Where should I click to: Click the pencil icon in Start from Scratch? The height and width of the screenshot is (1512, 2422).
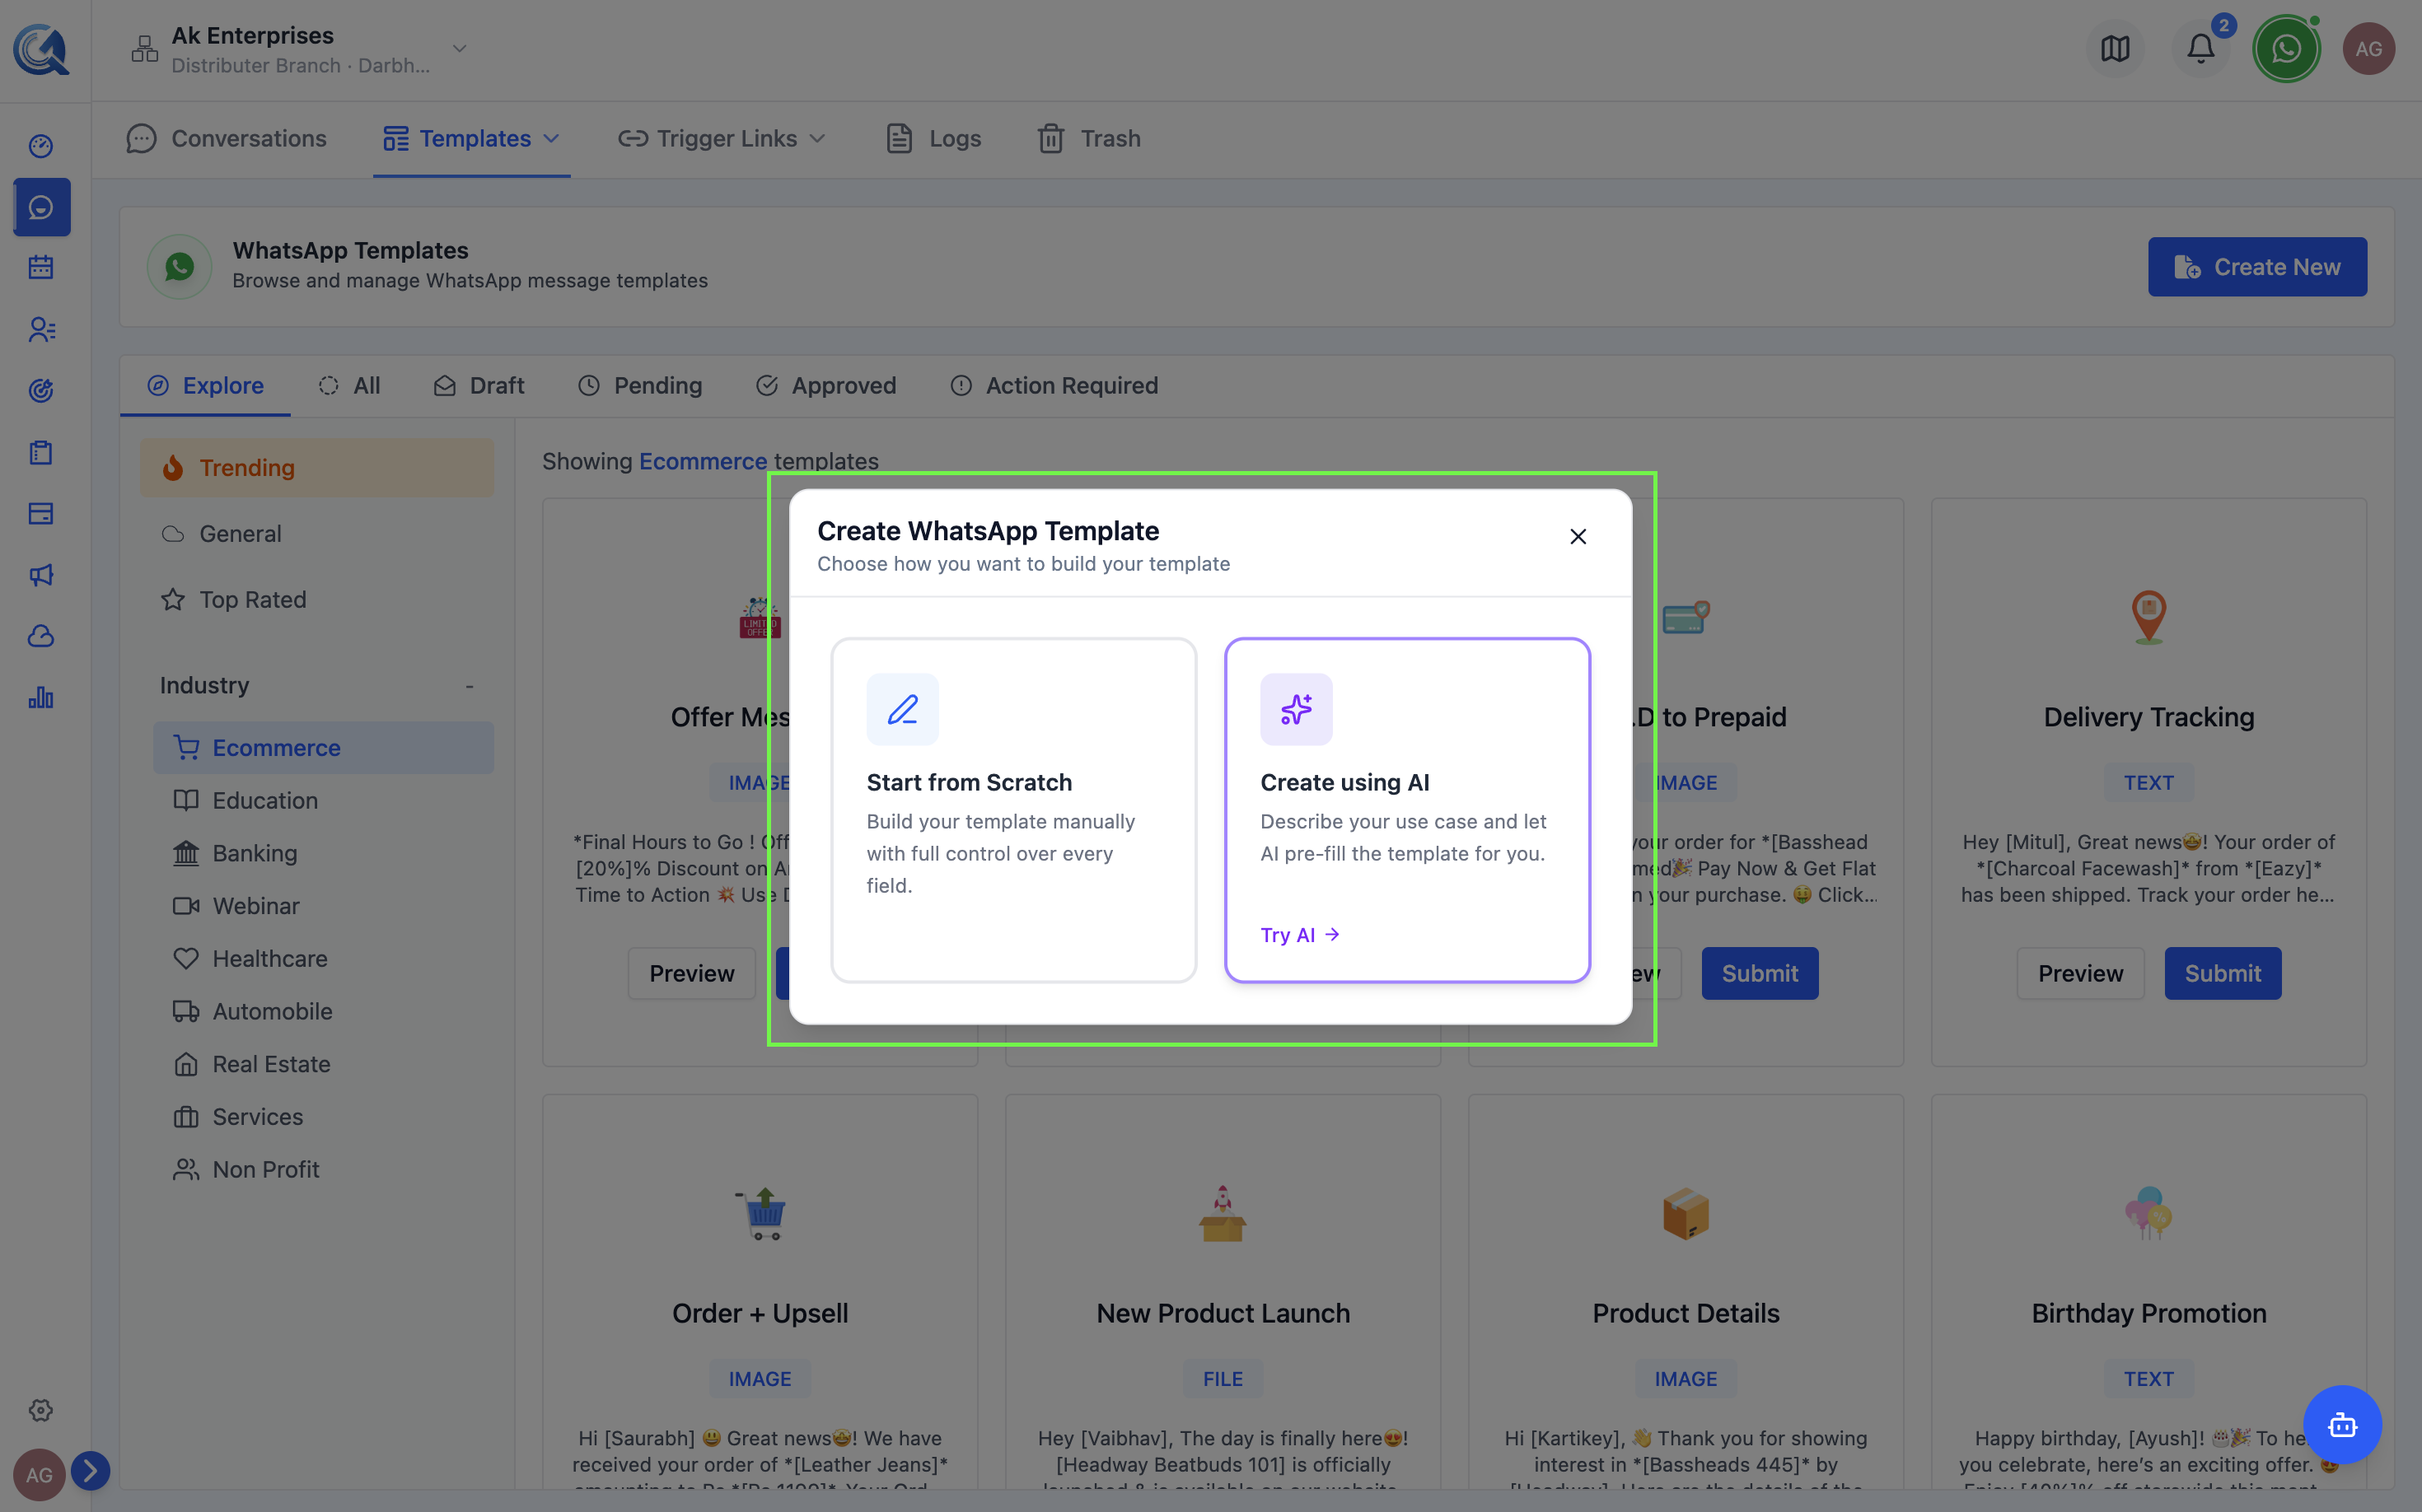click(902, 709)
